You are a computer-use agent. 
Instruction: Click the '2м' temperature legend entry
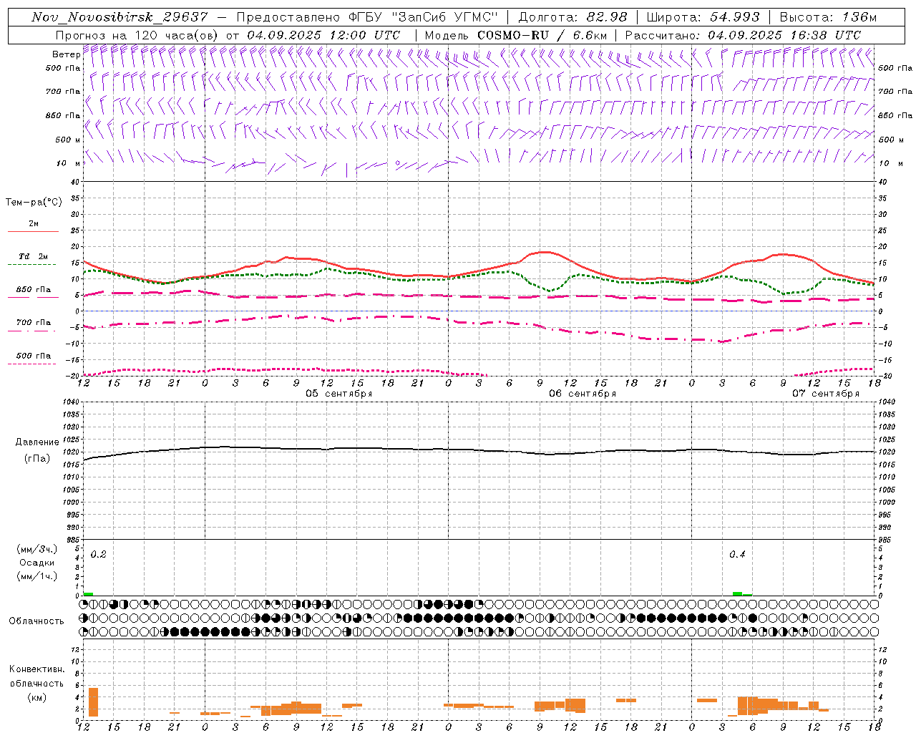34,224
